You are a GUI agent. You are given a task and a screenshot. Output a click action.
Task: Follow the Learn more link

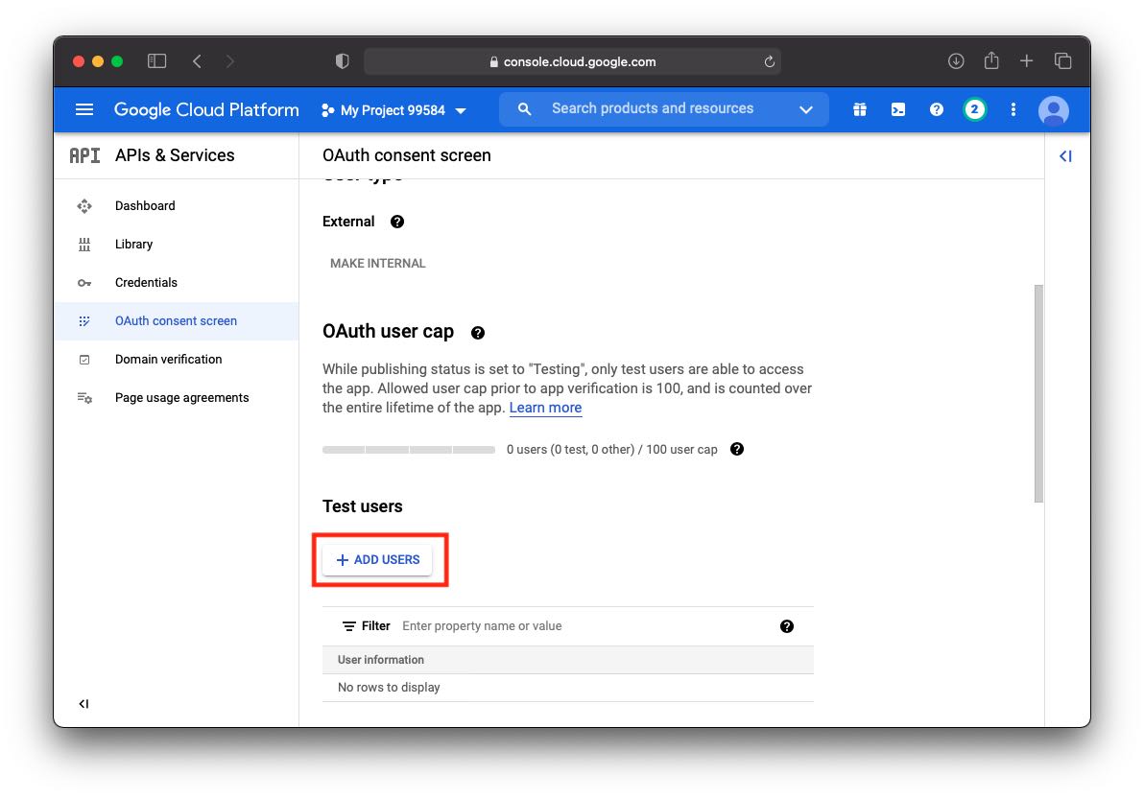(545, 408)
